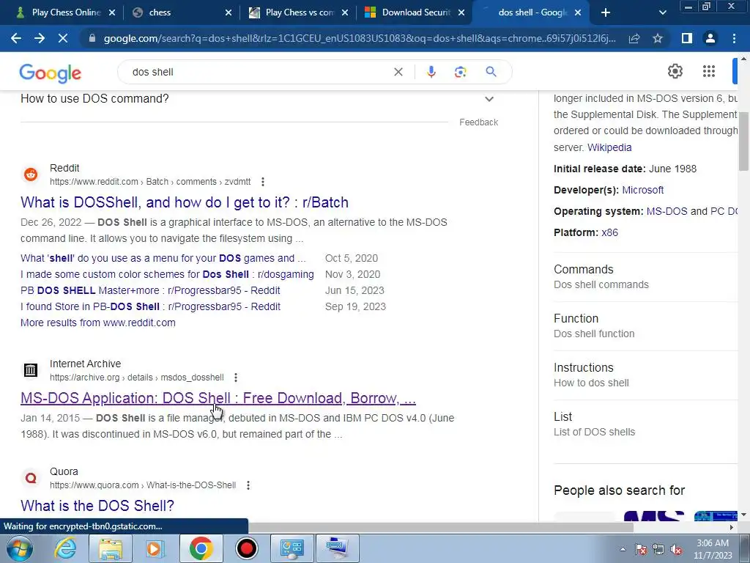Open the Action Center flag tray icon
The width and height of the screenshot is (750, 563).
641,550
